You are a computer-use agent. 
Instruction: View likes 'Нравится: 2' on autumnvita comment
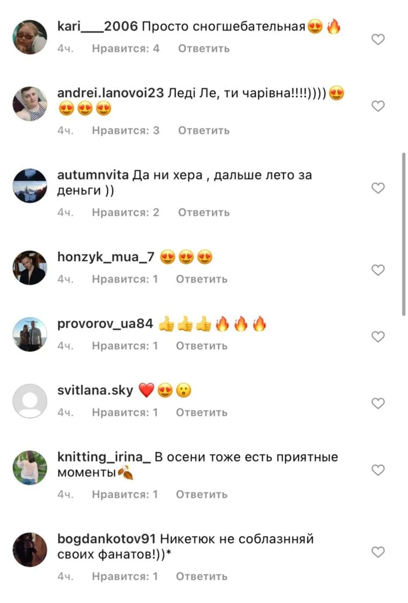[x=126, y=212]
